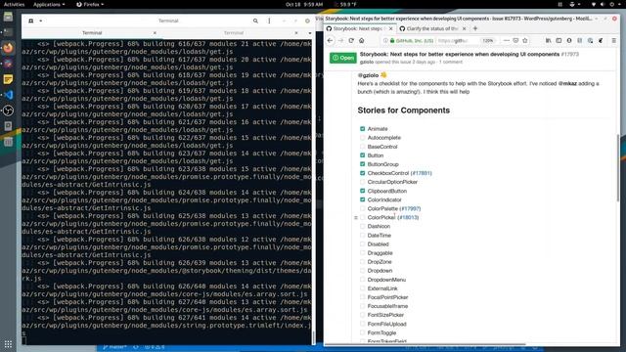626x352 pixels.
Task: Expand the new-tab profile dropdown arrow in Terminal
Action: pos(41,21)
